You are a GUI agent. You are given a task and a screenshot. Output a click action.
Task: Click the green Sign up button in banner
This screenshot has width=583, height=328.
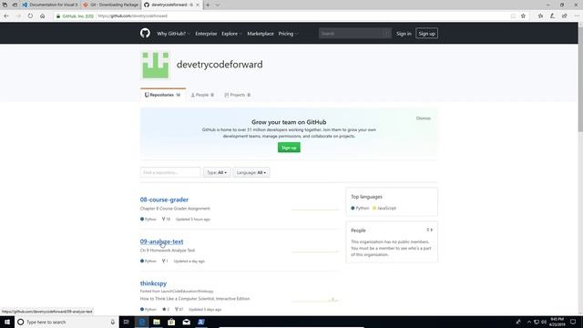(289, 148)
